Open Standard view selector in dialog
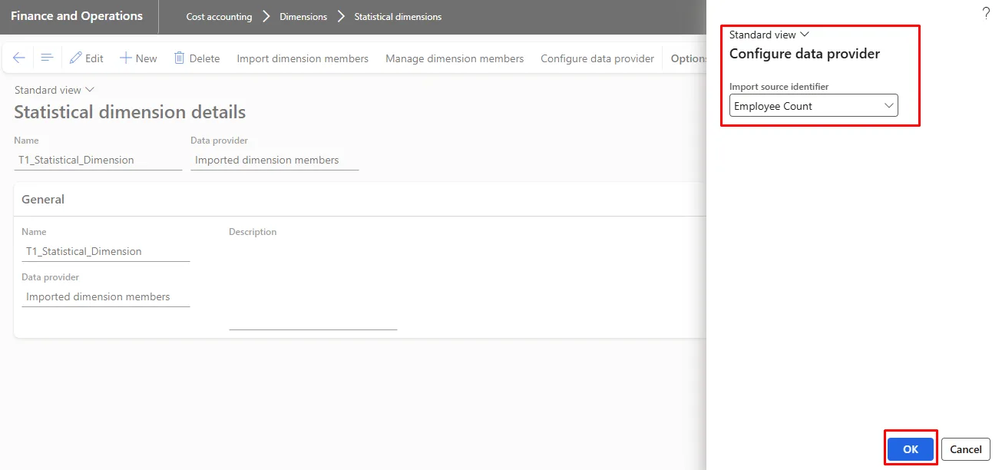Screen dimensions: 1002x470 769,35
